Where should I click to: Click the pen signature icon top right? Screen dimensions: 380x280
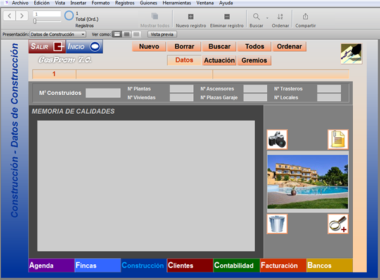coord(351,54)
